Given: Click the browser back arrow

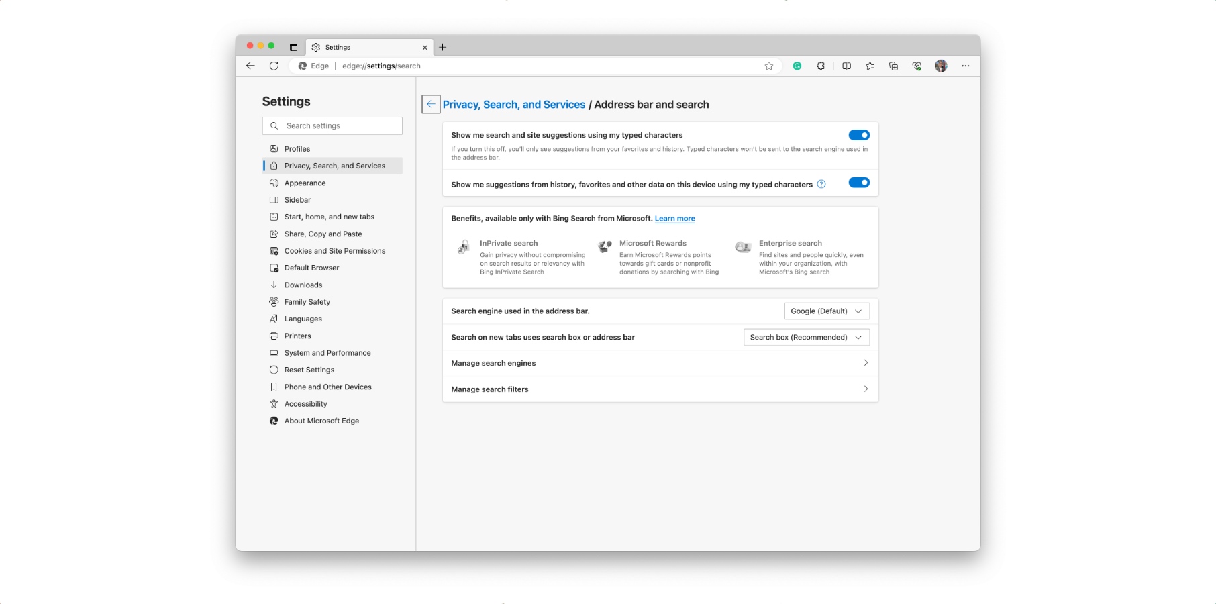Looking at the screenshot, I should 250,66.
